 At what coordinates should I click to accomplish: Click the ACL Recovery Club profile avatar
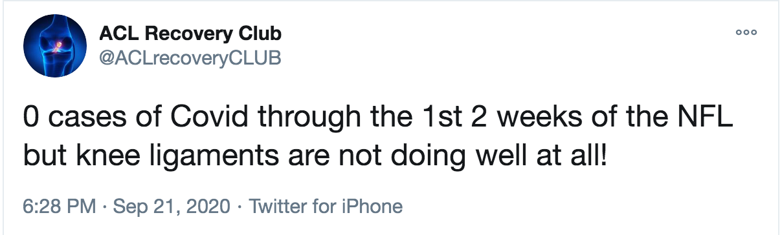[55, 46]
